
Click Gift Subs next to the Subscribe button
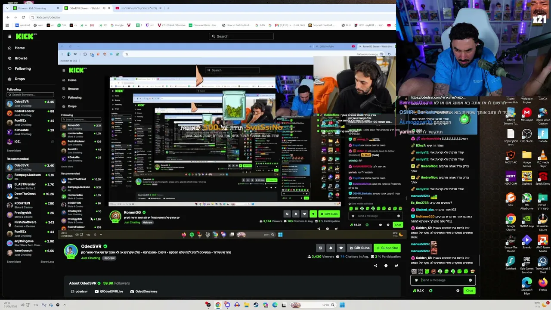point(359,248)
